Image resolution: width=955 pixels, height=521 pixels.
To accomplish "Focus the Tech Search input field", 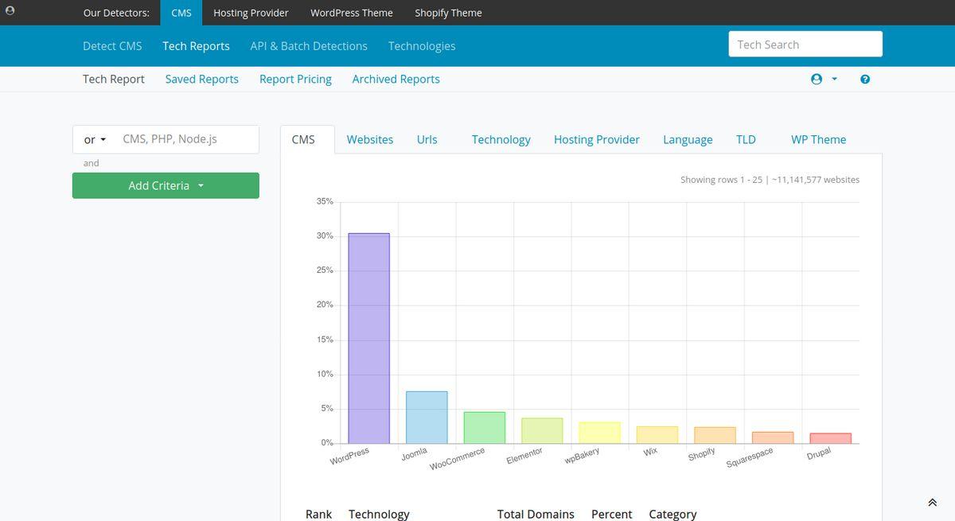I will pyautogui.click(x=805, y=45).
